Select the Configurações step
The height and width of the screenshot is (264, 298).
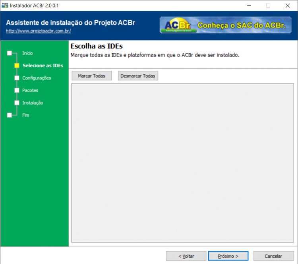(37, 78)
